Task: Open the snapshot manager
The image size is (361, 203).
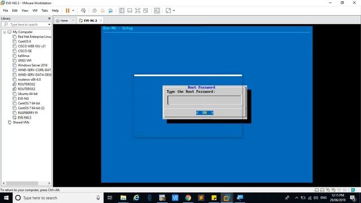Action: tap(111, 11)
